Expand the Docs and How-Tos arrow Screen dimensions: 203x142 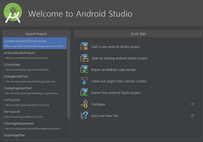point(192,115)
